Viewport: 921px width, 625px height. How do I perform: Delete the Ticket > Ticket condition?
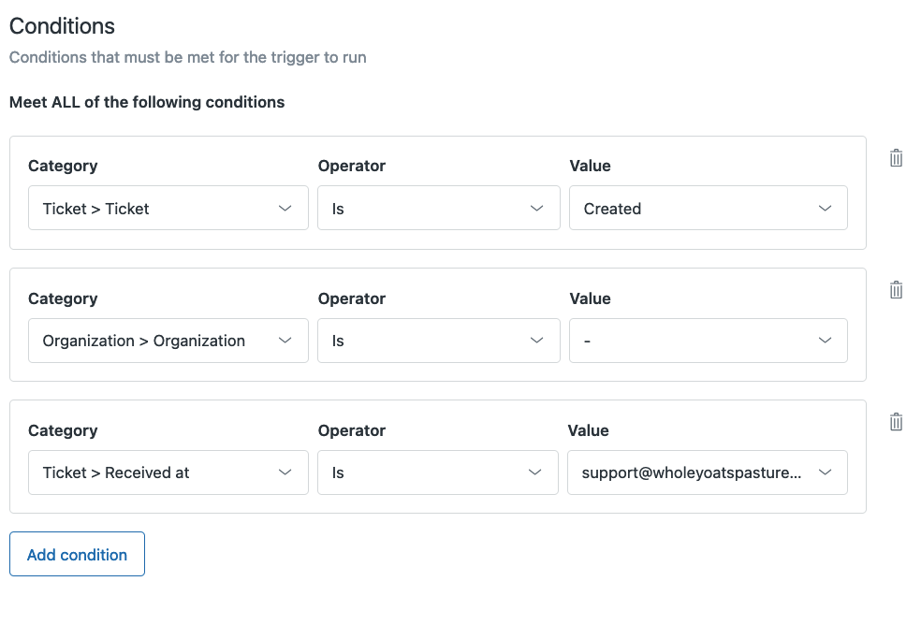[x=896, y=158]
